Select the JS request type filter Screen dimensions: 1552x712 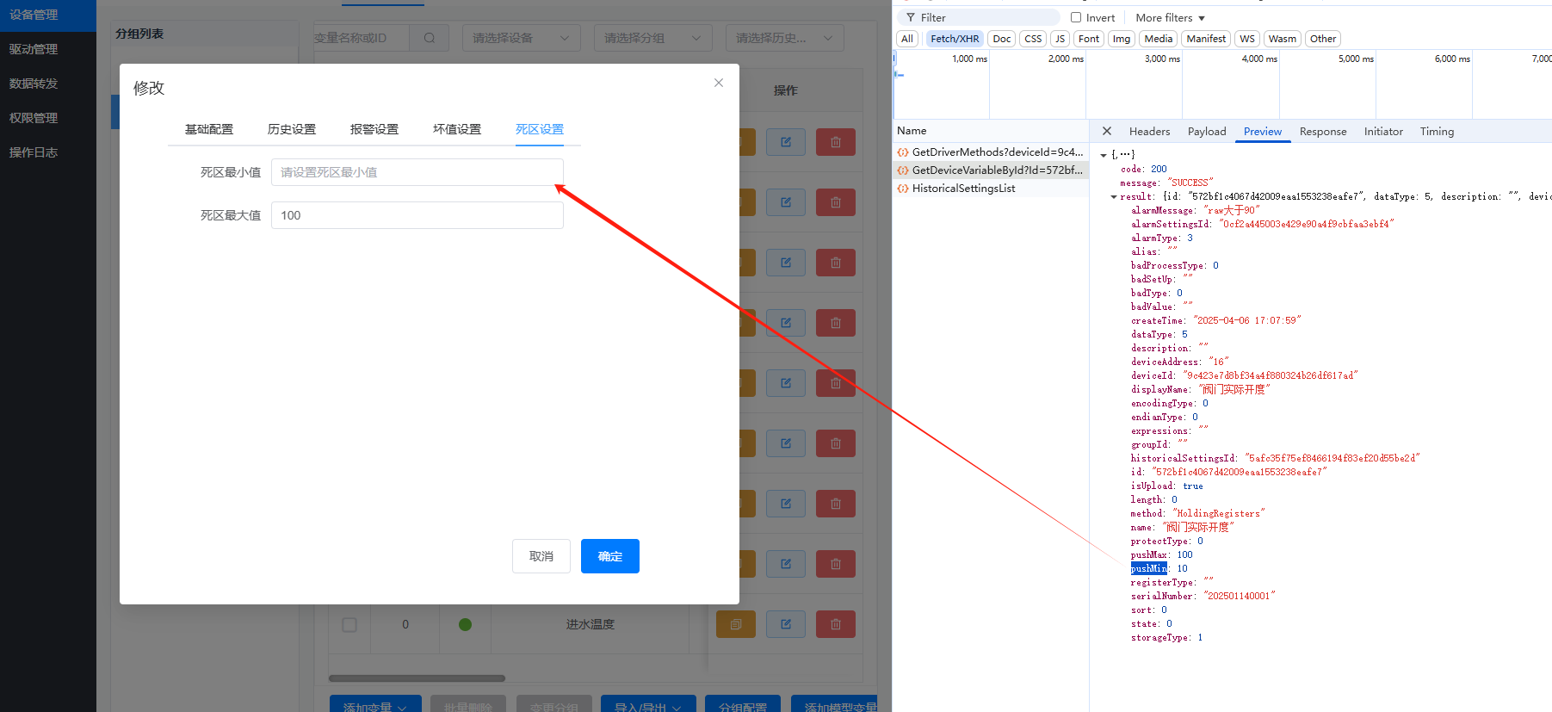click(1060, 39)
